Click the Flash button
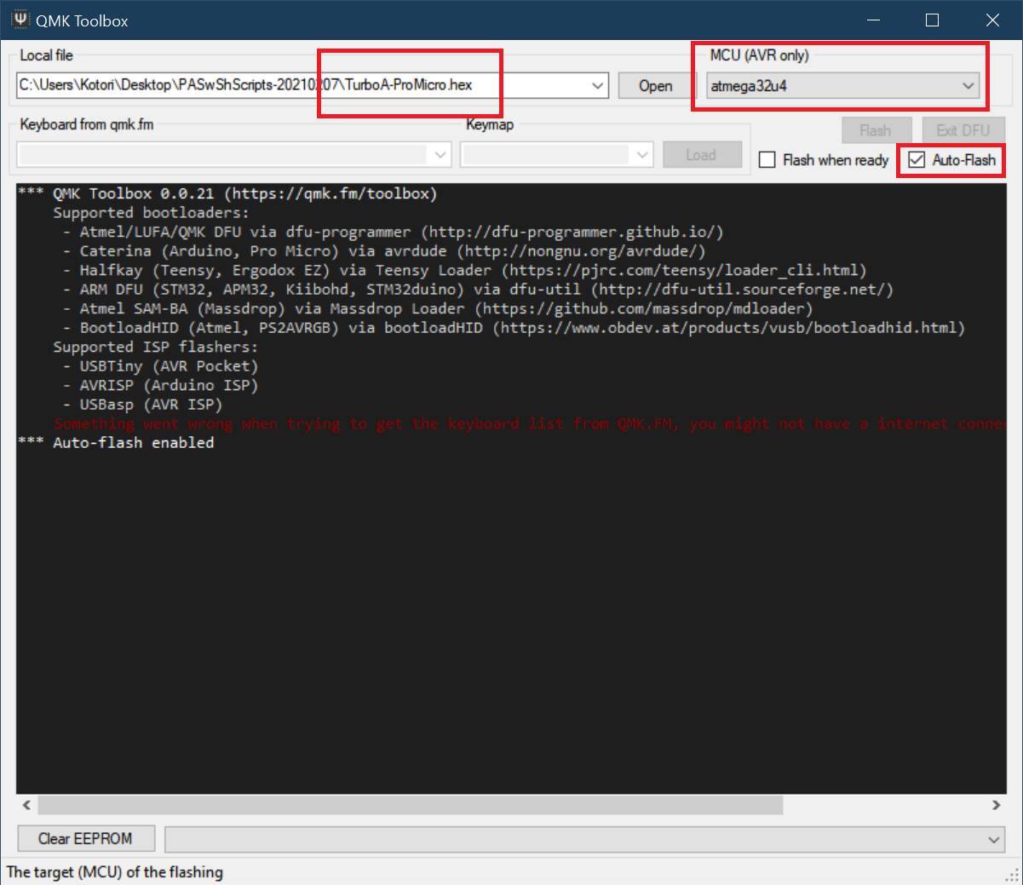 (875, 130)
